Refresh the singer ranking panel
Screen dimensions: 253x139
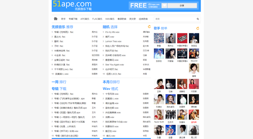[x=197, y=28]
